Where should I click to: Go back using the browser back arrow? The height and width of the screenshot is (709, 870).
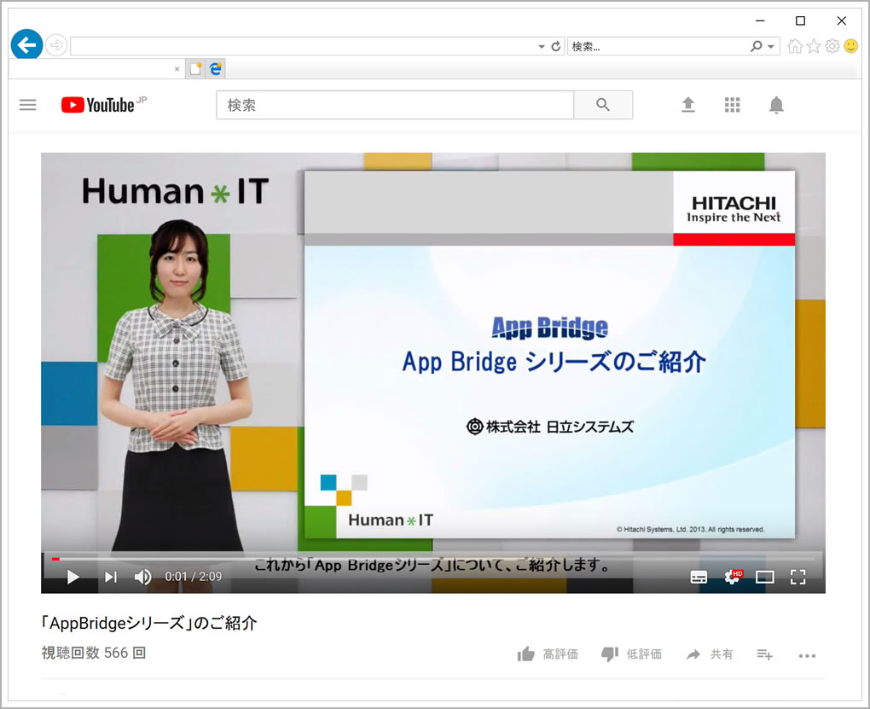click(x=26, y=44)
